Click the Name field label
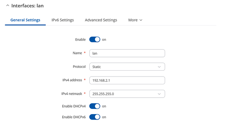This screenshot has width=225, height=131. click(x=77, y=53)
